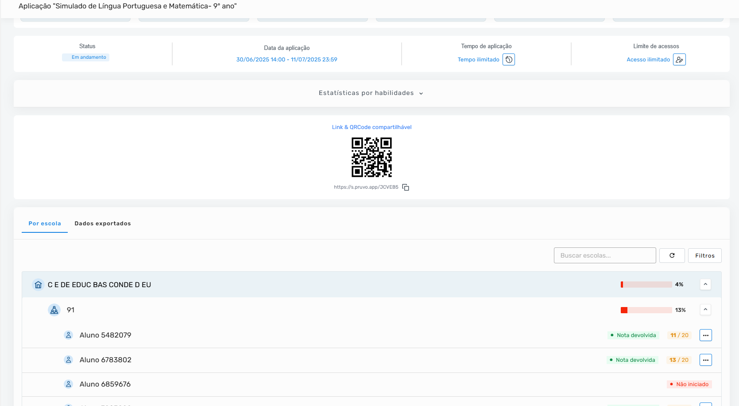739x406 pixels.
Task: Click the Tempo ilimitado link
Action: 478,60
